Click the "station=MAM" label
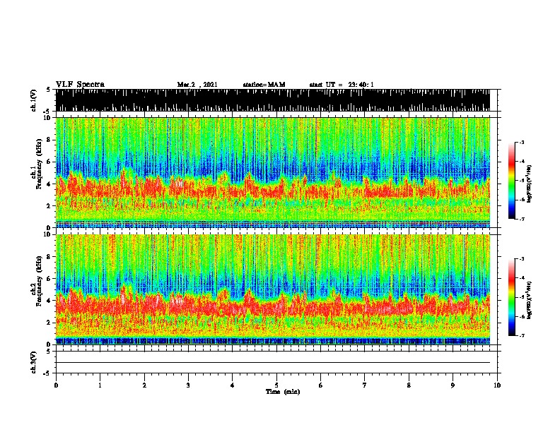Viewport: 560px width, 432px height. (264, 85)
